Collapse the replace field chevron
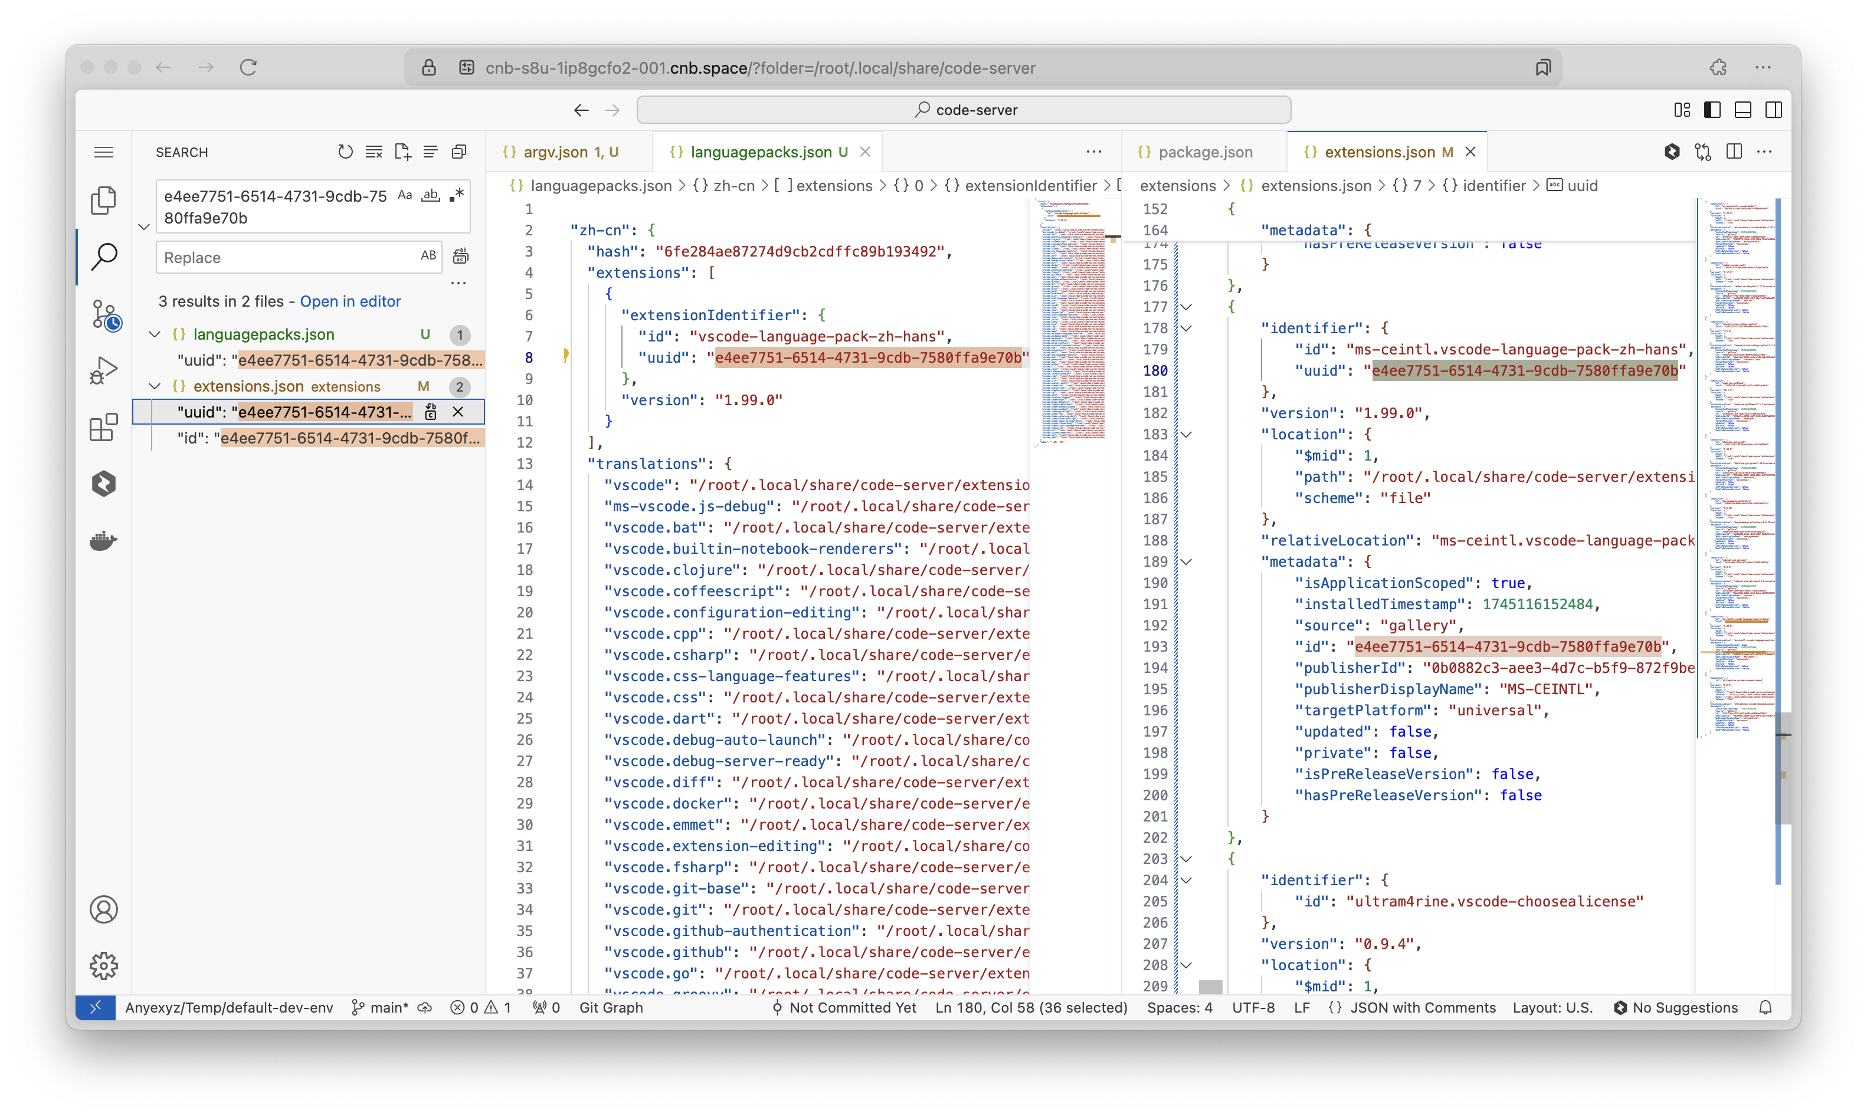The height and width of the screenshot is (1117, 1867). [x=144, y=226]
